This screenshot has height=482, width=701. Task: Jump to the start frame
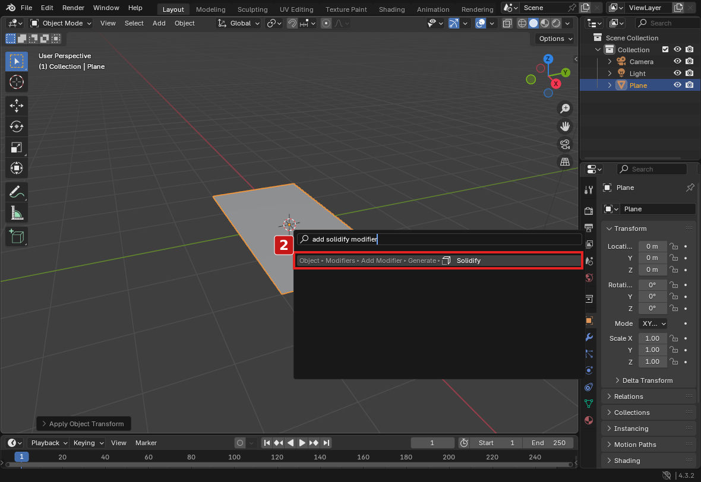[x=267, y=443]
